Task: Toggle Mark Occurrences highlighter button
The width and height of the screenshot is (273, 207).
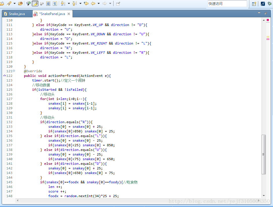Action: (x=35, y=3)
